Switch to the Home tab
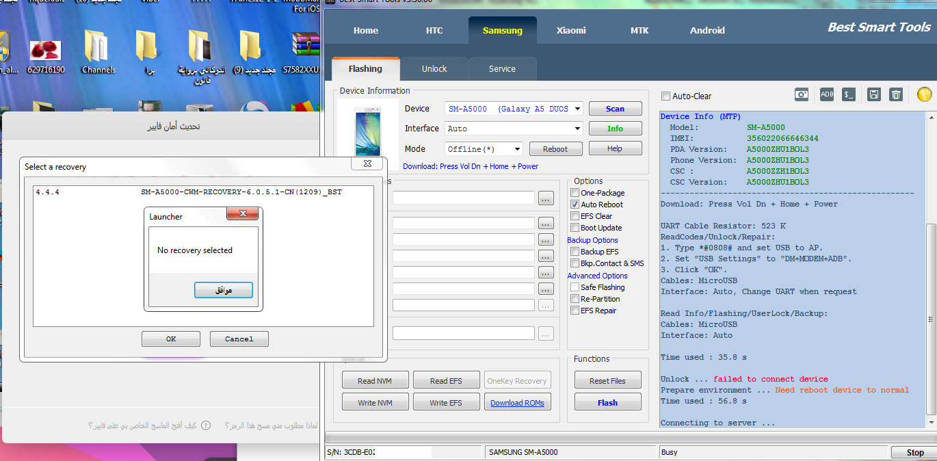This screenshot has height=461, width=937. click(x=366, y=30)
